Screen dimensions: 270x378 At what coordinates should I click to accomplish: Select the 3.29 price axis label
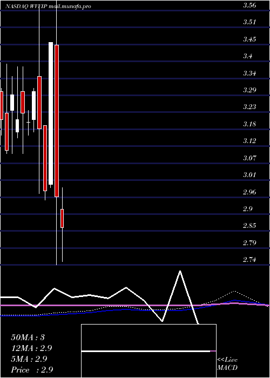[249, 90]
